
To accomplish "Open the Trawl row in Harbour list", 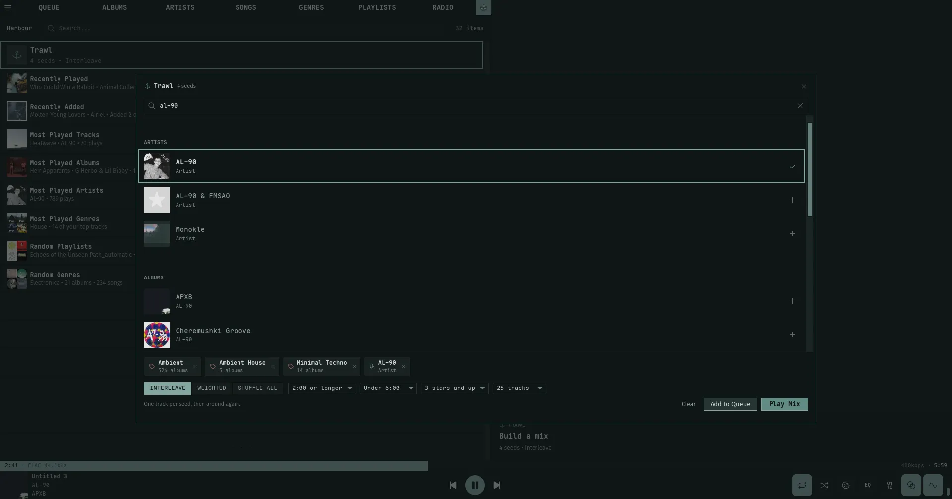I will [x=241, y=55].
